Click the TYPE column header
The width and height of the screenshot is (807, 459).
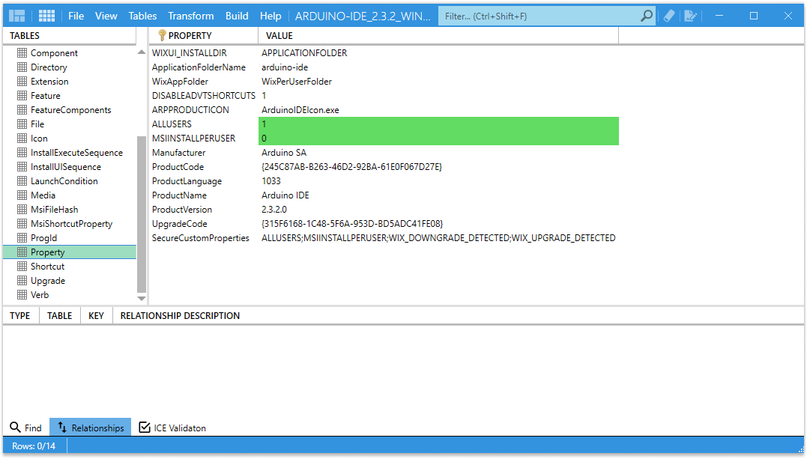[20, 315]
